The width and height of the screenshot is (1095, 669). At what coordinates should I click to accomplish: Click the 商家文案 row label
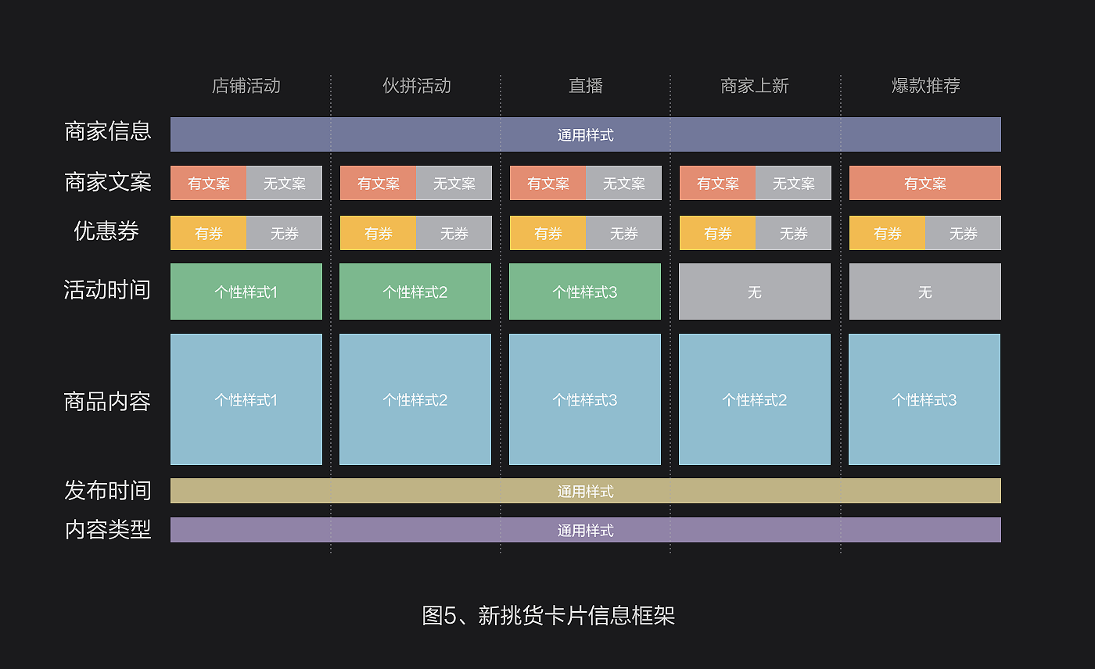(x=107, y=182)
